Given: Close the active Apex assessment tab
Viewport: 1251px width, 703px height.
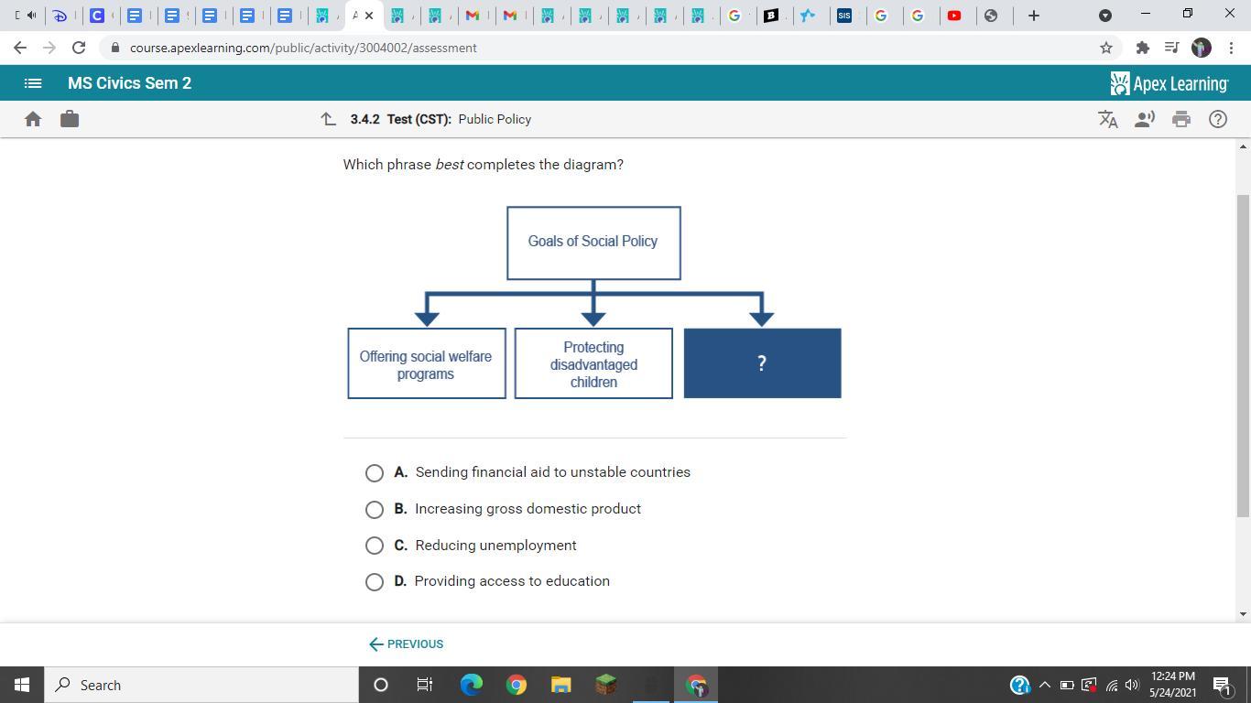Looking at the screenshot, I should click(369, 16).
